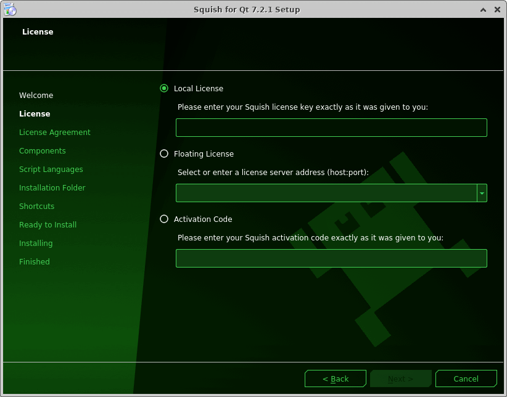Expand the license server address dropdown arrow
Image resolution: width=507 pixels, height=397 pixels.
[x=482, y=193]
